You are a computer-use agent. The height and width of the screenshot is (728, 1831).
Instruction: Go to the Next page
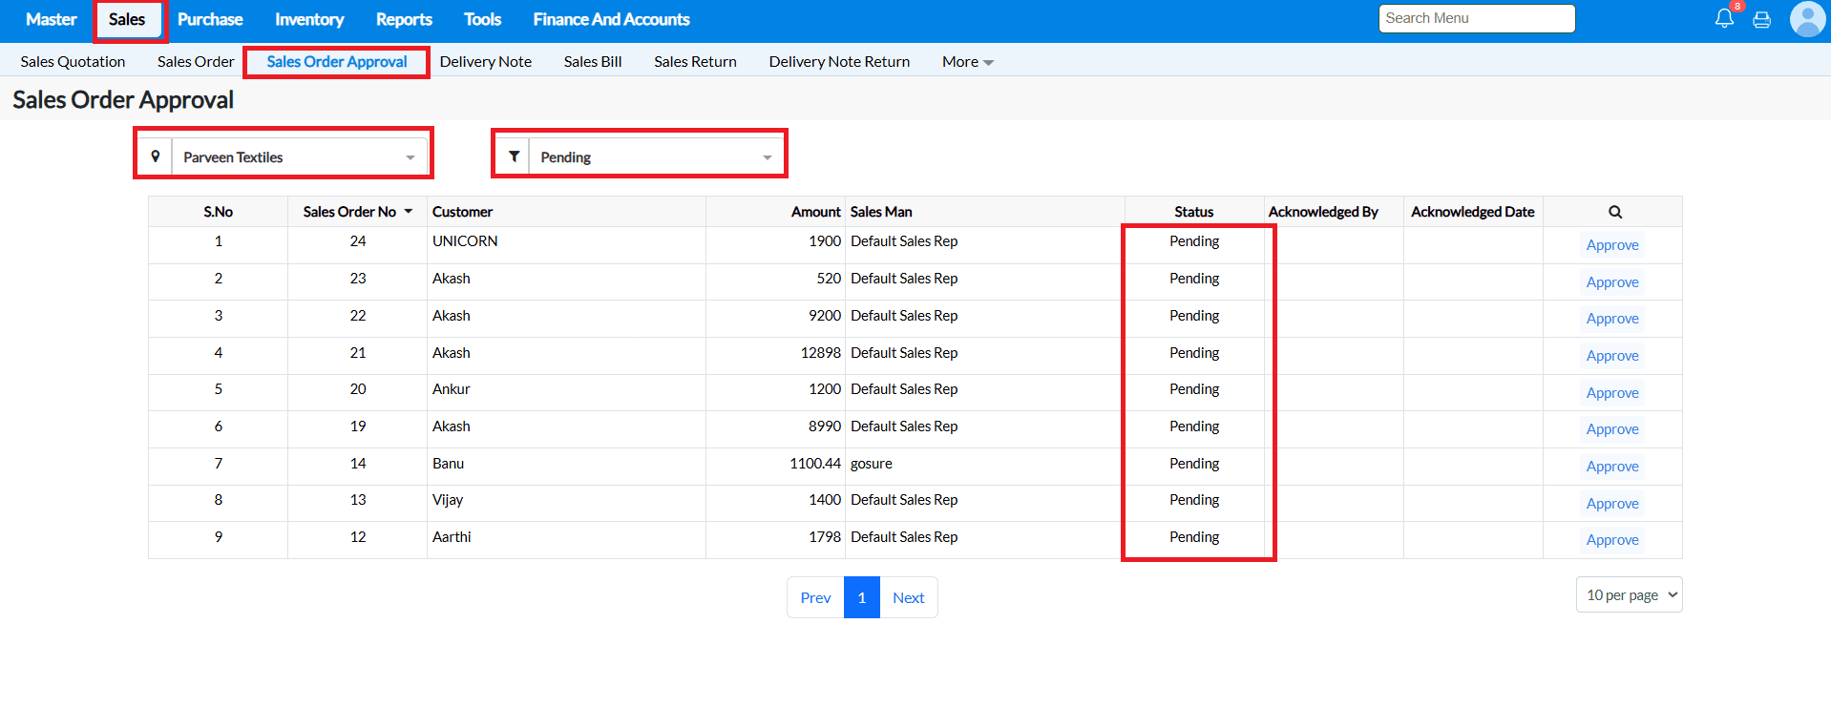coord(908,598)
